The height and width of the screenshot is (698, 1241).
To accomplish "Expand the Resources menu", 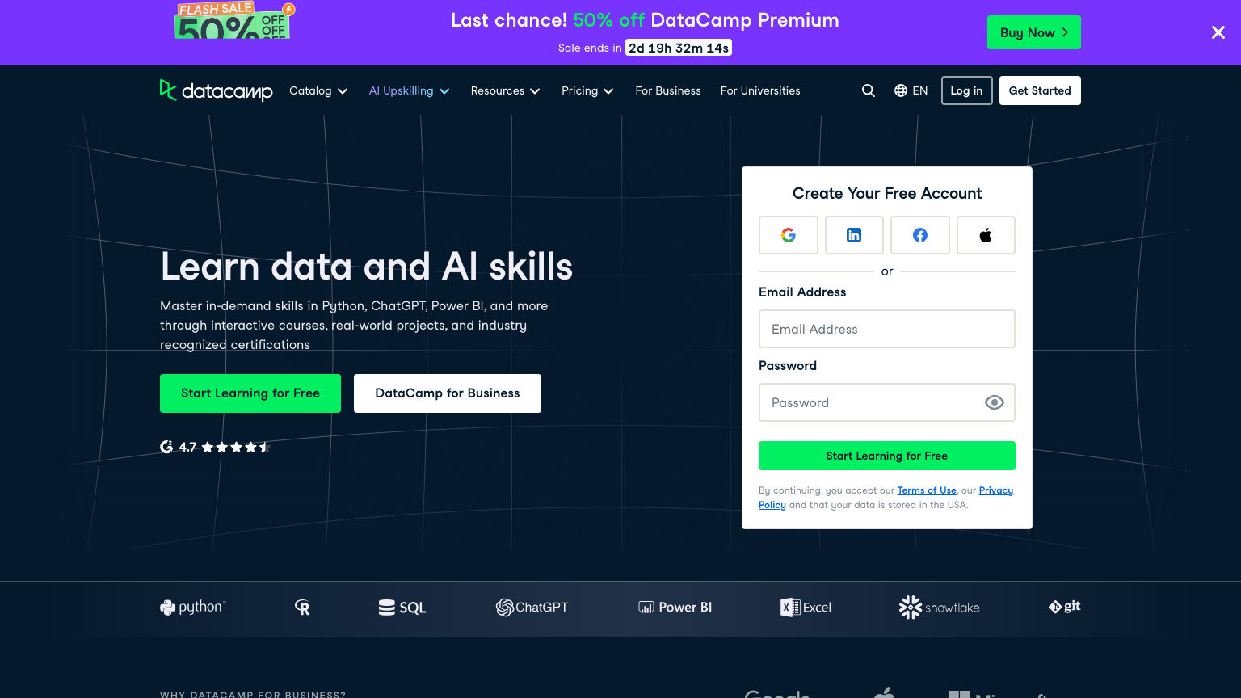I will click(x=506, y=90).
